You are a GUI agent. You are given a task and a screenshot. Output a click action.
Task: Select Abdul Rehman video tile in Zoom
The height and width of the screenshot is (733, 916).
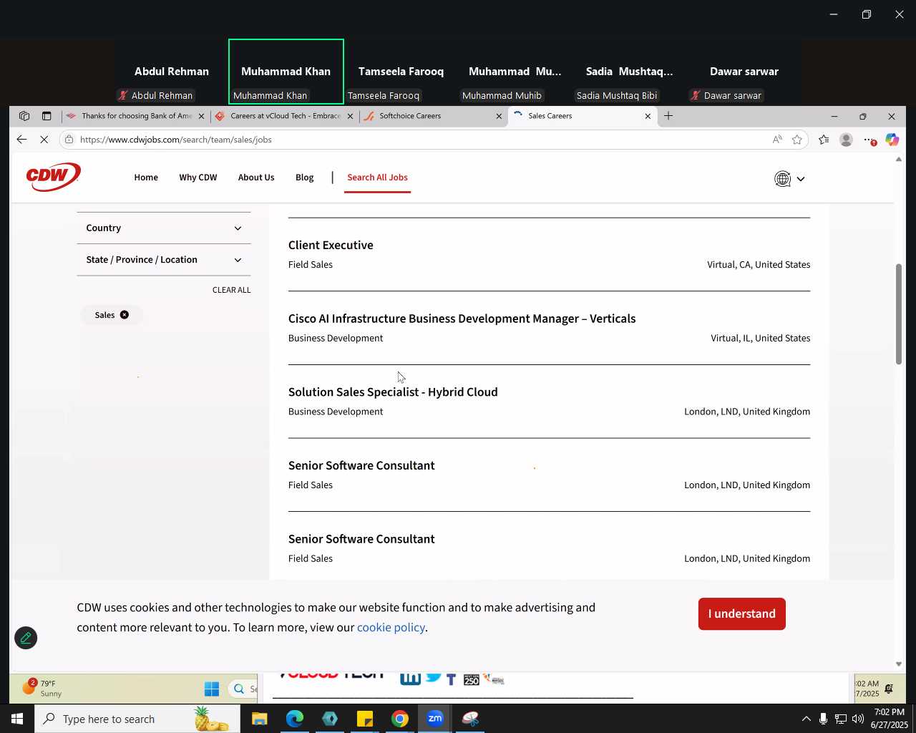pyautogui.click(x=172, y=72)
